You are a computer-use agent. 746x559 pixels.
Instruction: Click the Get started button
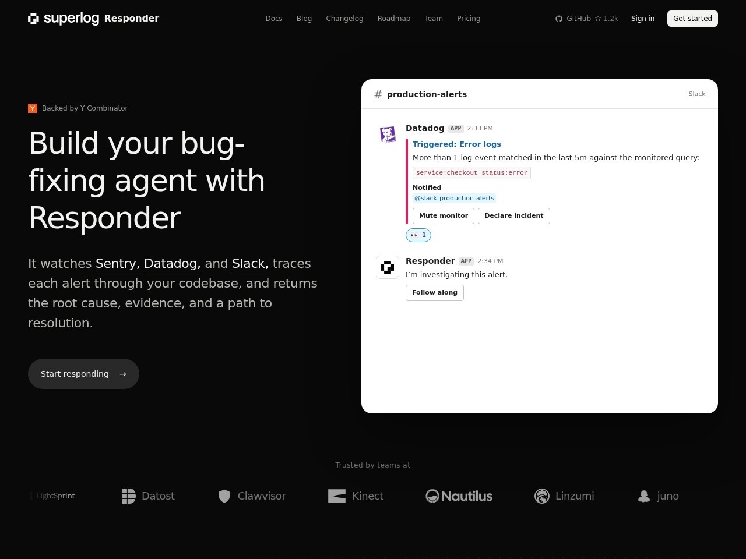point(692,19)
